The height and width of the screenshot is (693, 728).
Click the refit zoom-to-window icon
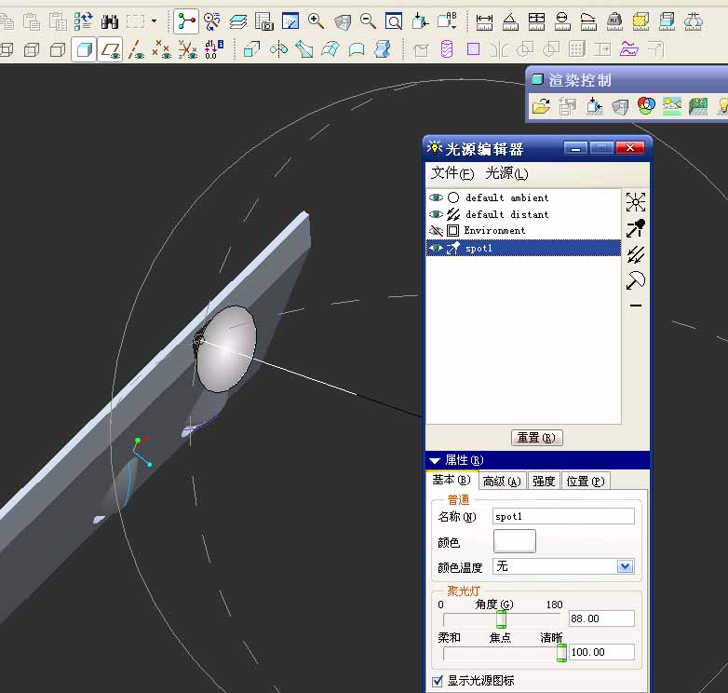(394, 21)
